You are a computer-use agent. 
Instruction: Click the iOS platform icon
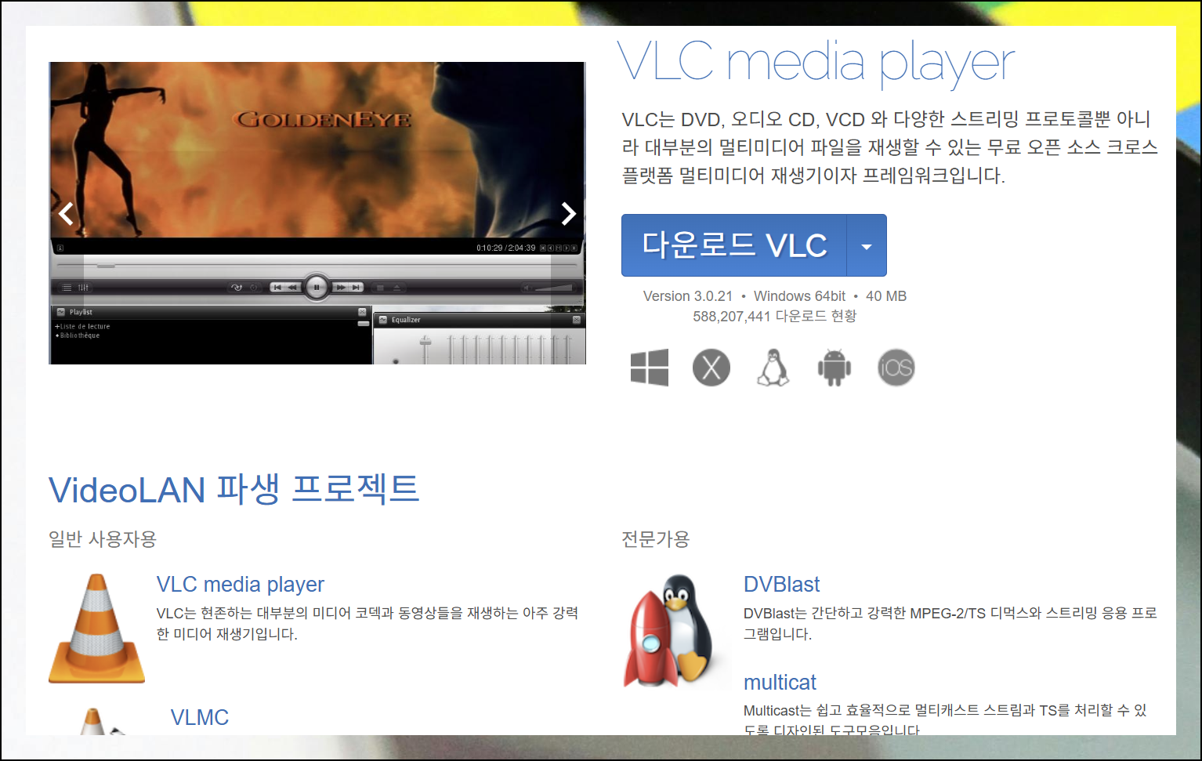(896, 368)
